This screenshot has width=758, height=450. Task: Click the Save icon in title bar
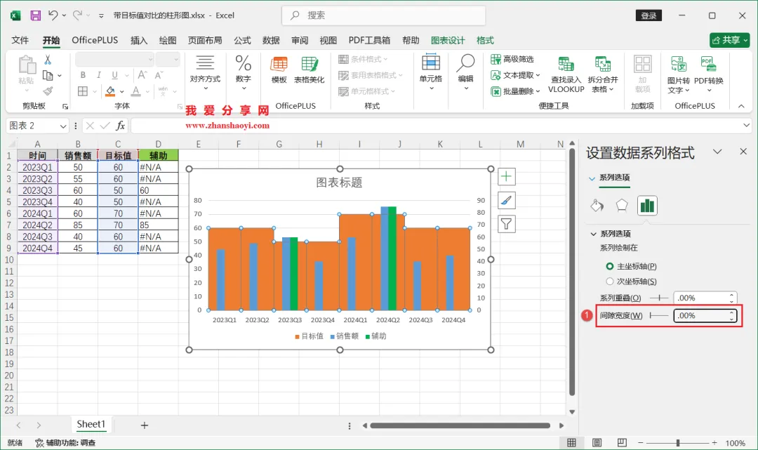[35, 15]
